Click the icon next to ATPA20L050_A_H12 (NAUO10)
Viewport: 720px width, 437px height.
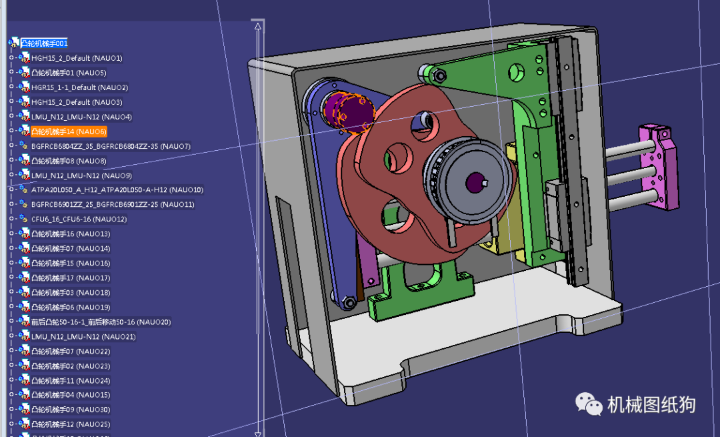tap(25, 190)
